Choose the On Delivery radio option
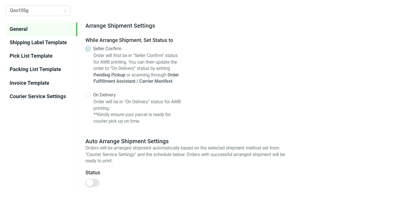The height and width of the screenshot is (200, 409). click(x=88, y=95)
